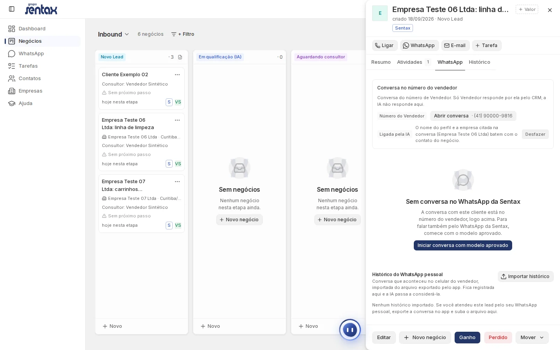The image size is (560, 350).
Task: Open options menu for Empresa Teste 07 card
Action: pos(177,182)
